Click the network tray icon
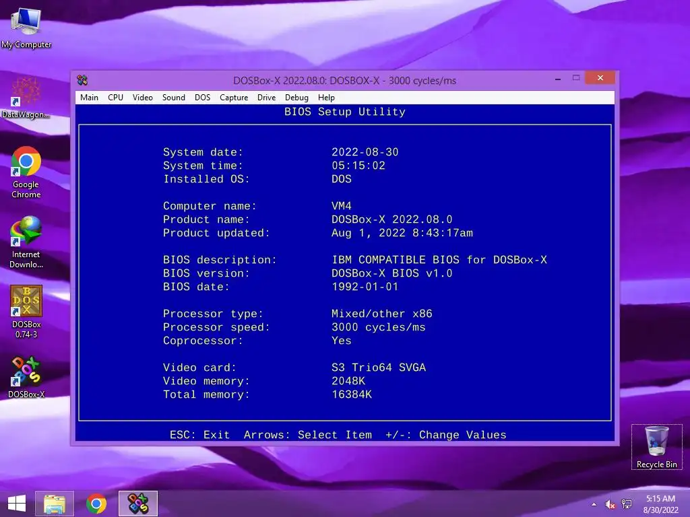 coord(626,504)
